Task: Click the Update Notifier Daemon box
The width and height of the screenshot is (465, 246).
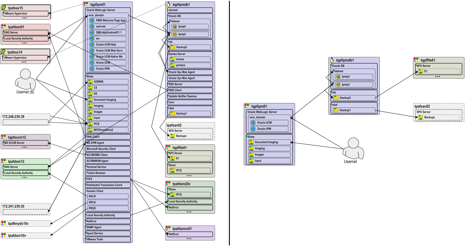Action: (190, 96)
